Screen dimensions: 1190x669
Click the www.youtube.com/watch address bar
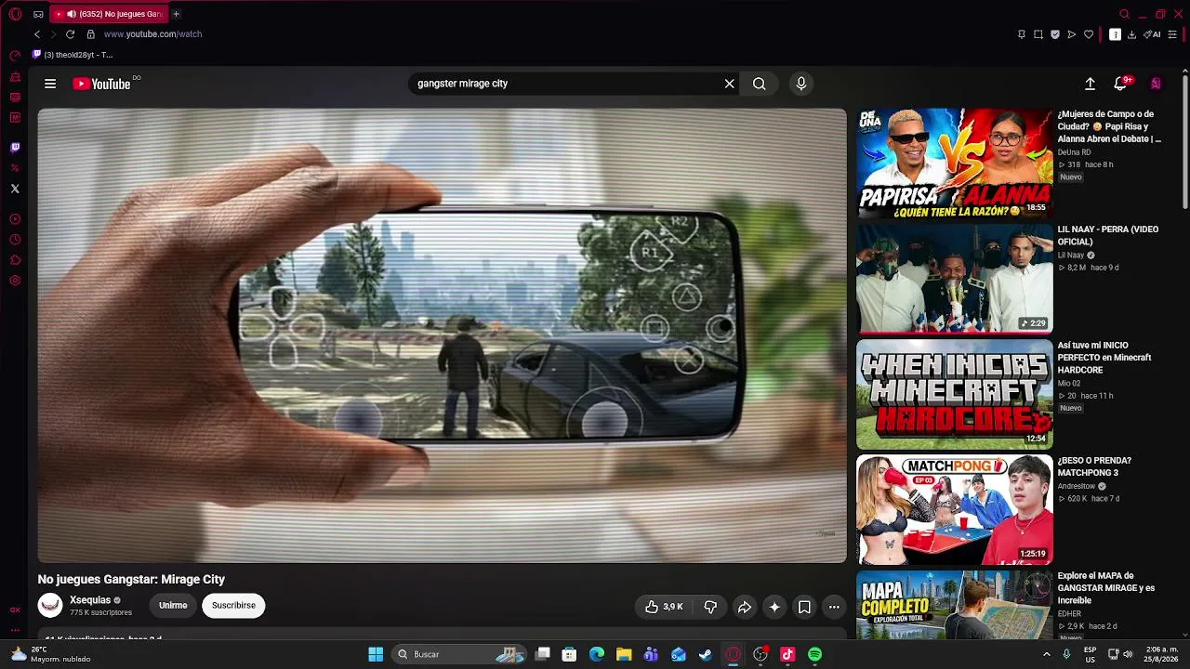tap(152, 34)
